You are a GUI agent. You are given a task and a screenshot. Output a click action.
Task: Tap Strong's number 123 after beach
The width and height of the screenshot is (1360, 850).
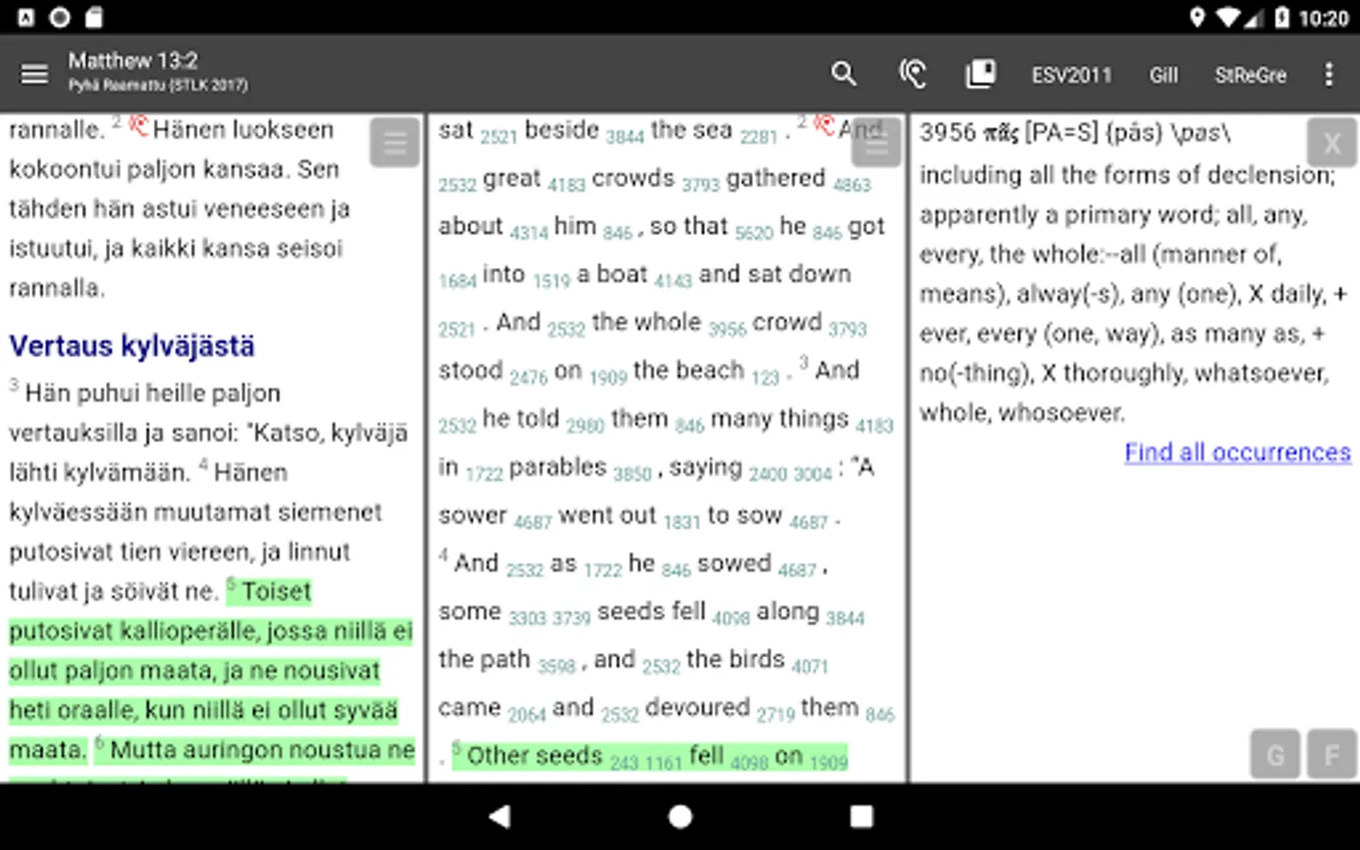click(765, 378)
